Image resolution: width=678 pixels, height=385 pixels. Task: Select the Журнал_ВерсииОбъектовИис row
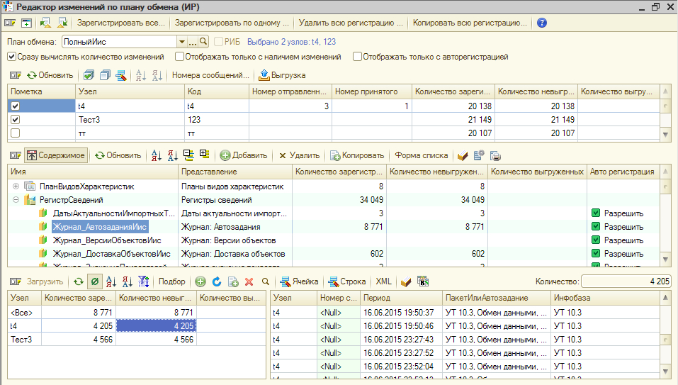pos(334,240)
